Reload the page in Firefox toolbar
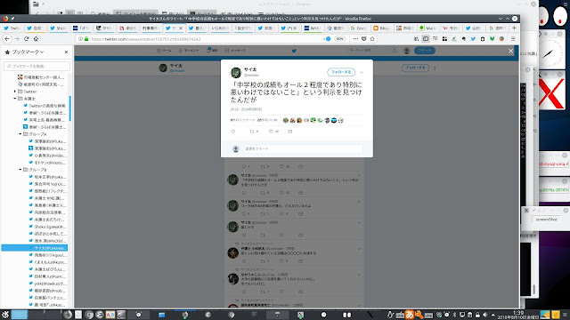This screenshot has width=570, height=320. tap(26, 39)
